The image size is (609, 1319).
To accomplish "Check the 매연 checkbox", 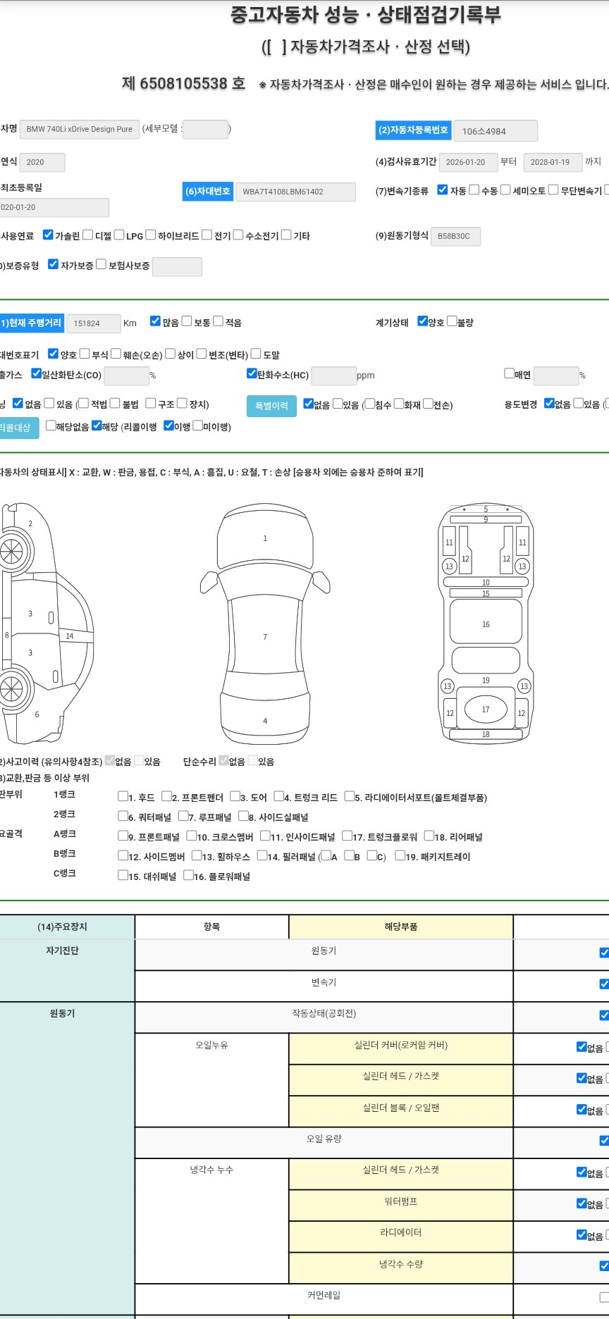I will pyautogui.click(x=509, y=374).
